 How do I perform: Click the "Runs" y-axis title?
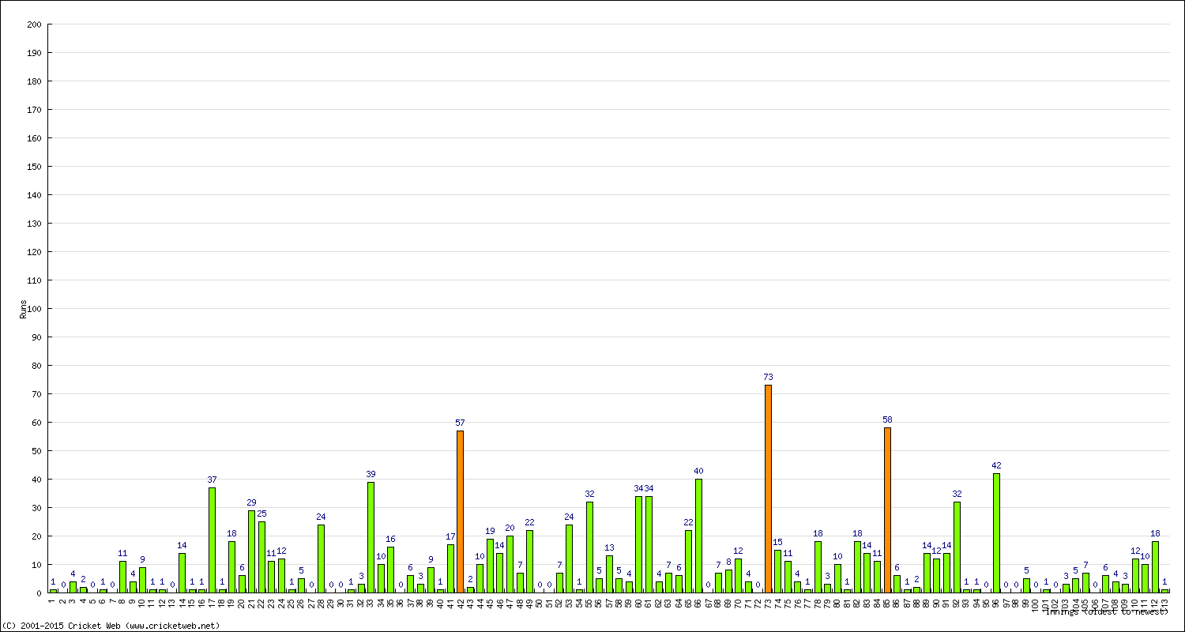click(x=24, y=309)
